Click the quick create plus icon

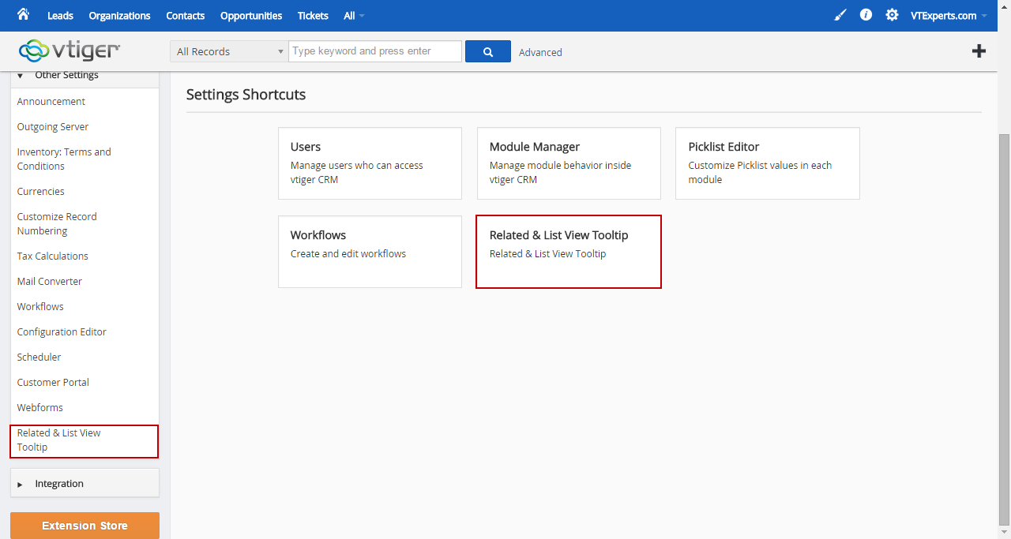pos(979,51)
